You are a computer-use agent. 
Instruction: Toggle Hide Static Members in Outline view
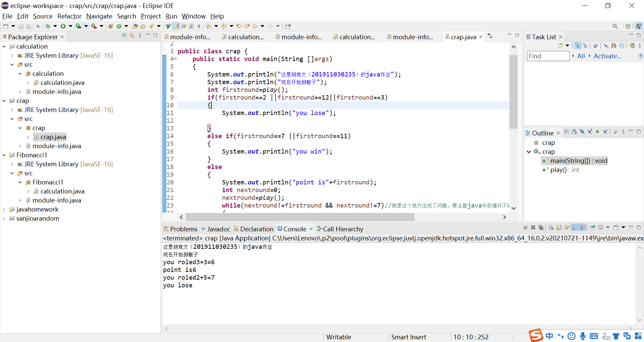[590, 132]
